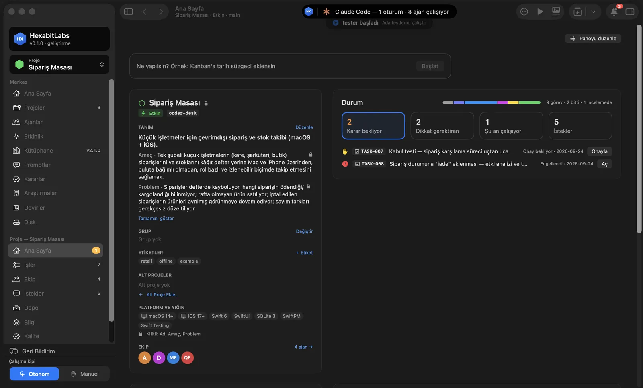Approve TASK-007 with Onayla button

click(600, 151)
